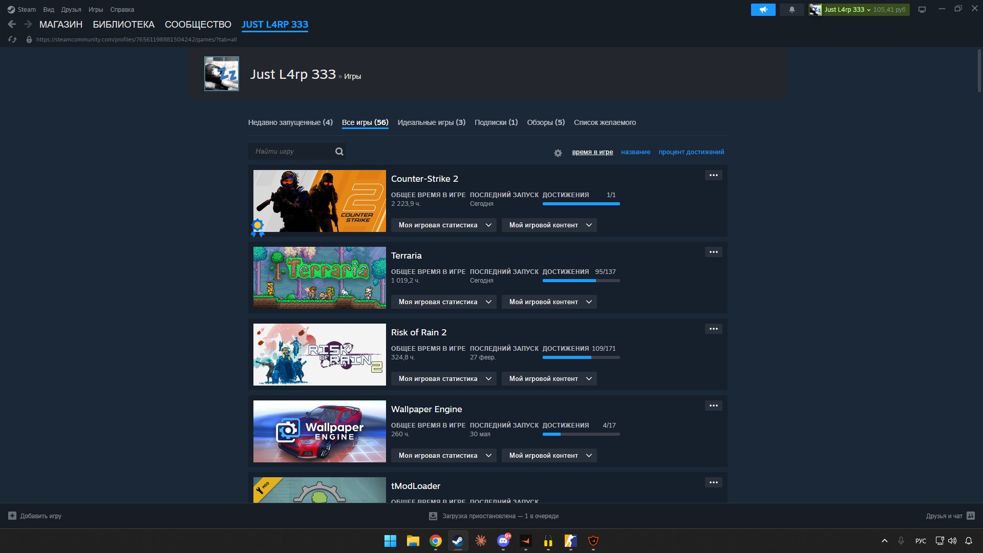Click Risk of Rain 2 achievements progress bar
The height and width of the screenshot is (553, 983).
click(x=581, y=357)
